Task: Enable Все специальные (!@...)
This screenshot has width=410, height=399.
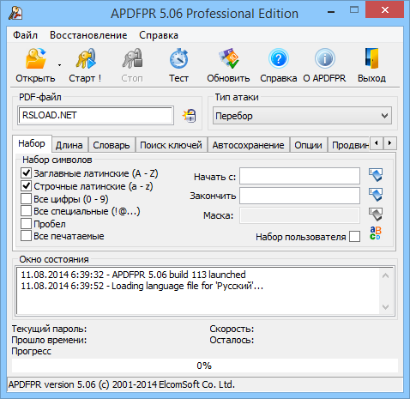Action: point(26,211)
